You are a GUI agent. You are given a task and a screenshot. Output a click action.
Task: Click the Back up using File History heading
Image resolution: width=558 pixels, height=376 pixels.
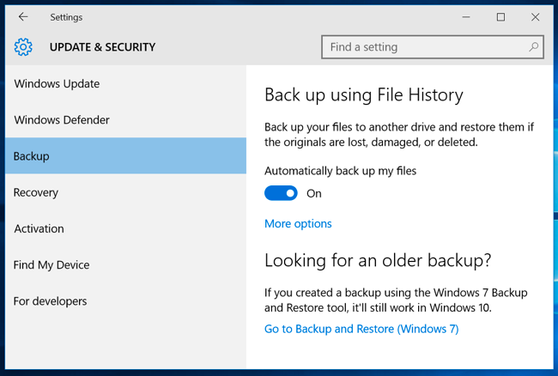point(363,95)
